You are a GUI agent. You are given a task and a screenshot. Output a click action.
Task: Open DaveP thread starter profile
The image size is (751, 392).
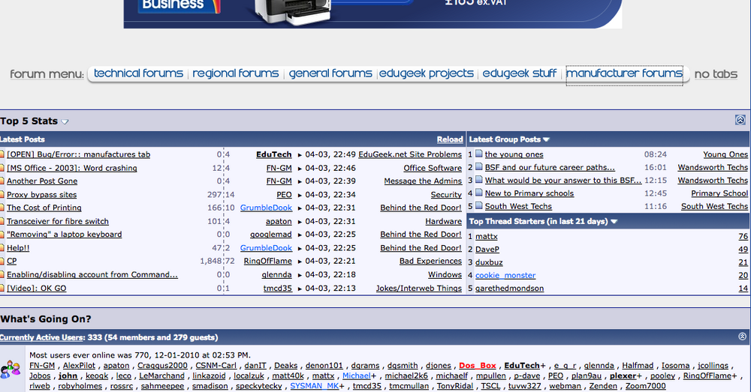[x=487, y=249]
